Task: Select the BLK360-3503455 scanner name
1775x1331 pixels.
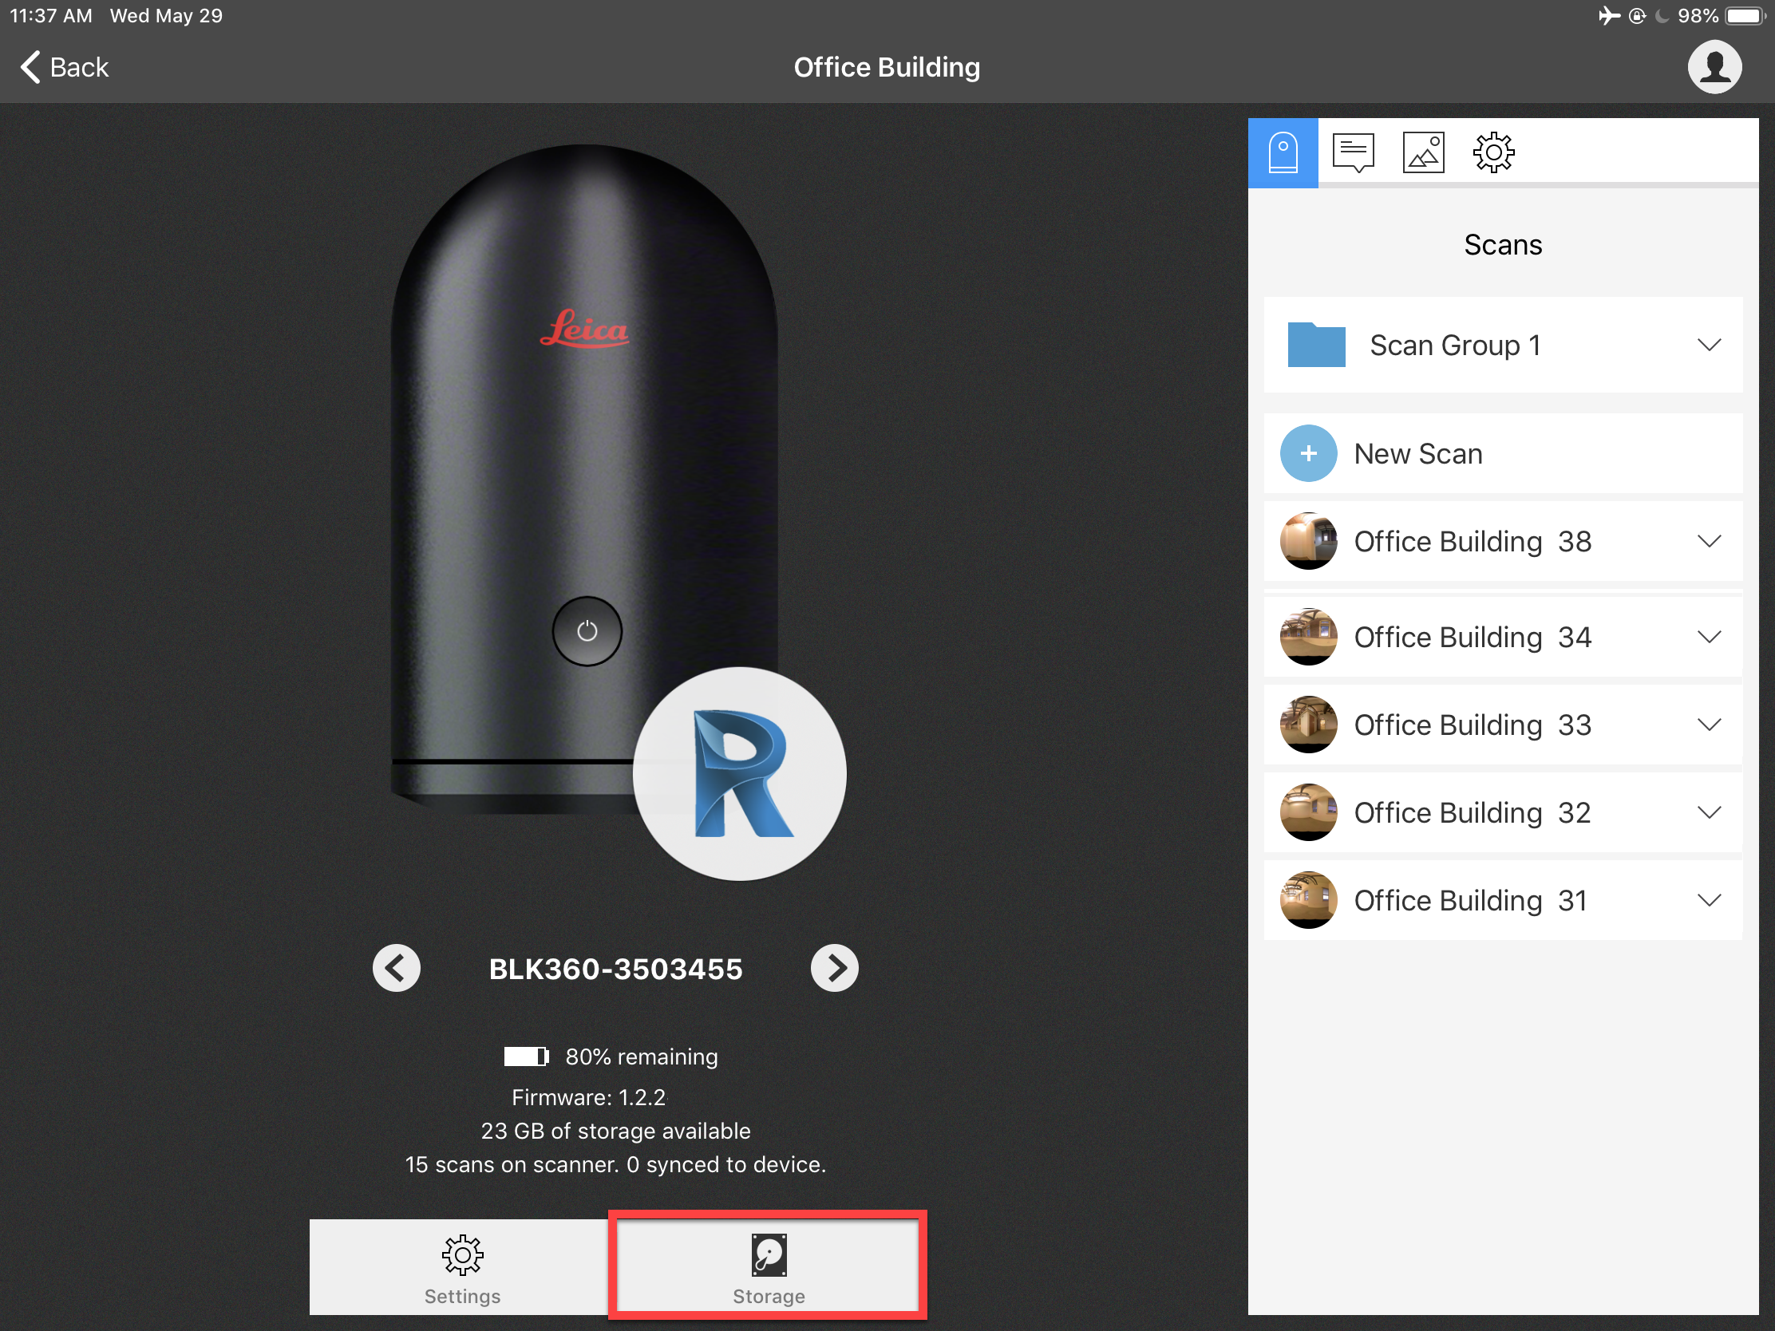Action: coord(615,970)
